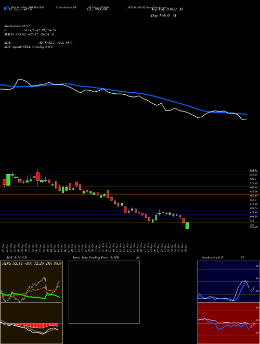The image size is (260, 344).
Task: Click the '47.19' value label in RSI panel
Action: [x=252, y=326]
